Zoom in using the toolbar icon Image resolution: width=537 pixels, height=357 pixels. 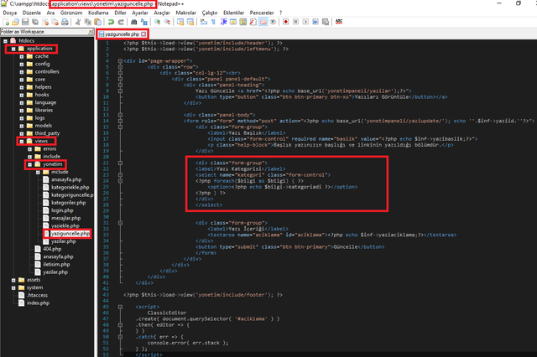157,22
